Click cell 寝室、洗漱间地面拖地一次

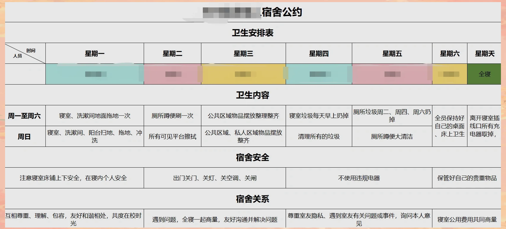click(95, 116)
